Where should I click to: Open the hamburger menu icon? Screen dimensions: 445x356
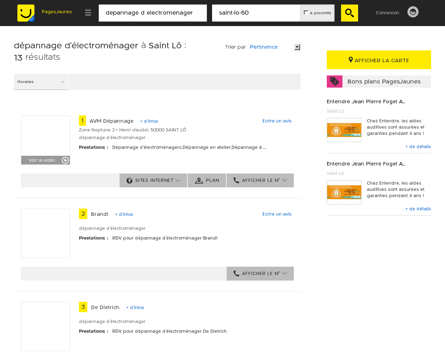88,13
